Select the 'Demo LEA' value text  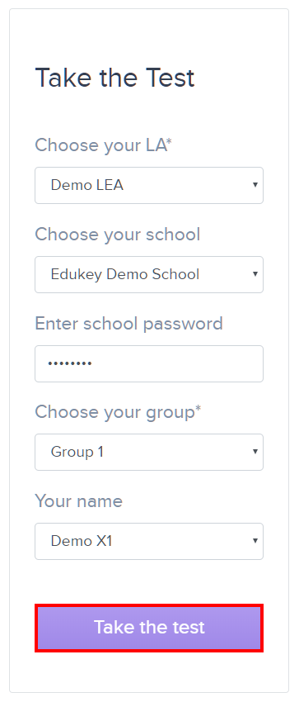87,185
